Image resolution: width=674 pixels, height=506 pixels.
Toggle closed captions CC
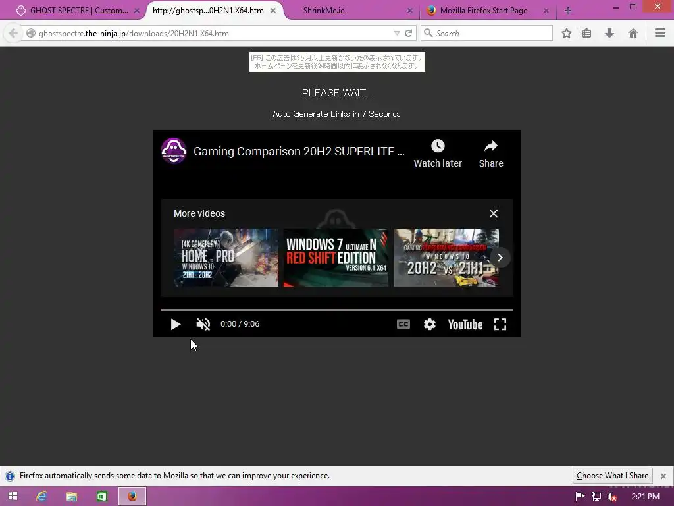coord(403,324)
